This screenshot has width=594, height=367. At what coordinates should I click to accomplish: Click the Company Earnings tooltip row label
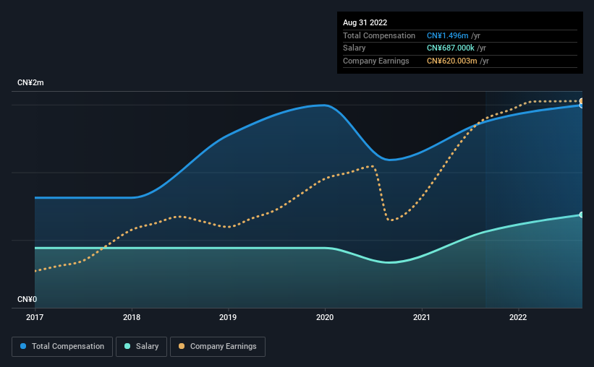pos(376,61)
